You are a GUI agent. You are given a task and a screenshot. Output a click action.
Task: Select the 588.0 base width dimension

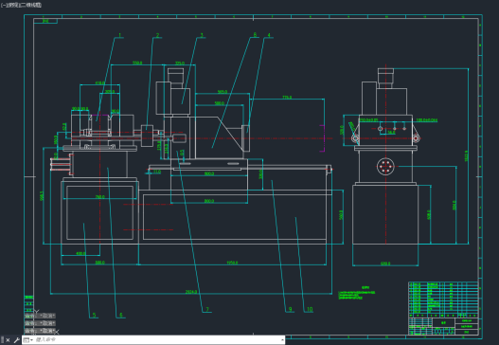point(99,263)
